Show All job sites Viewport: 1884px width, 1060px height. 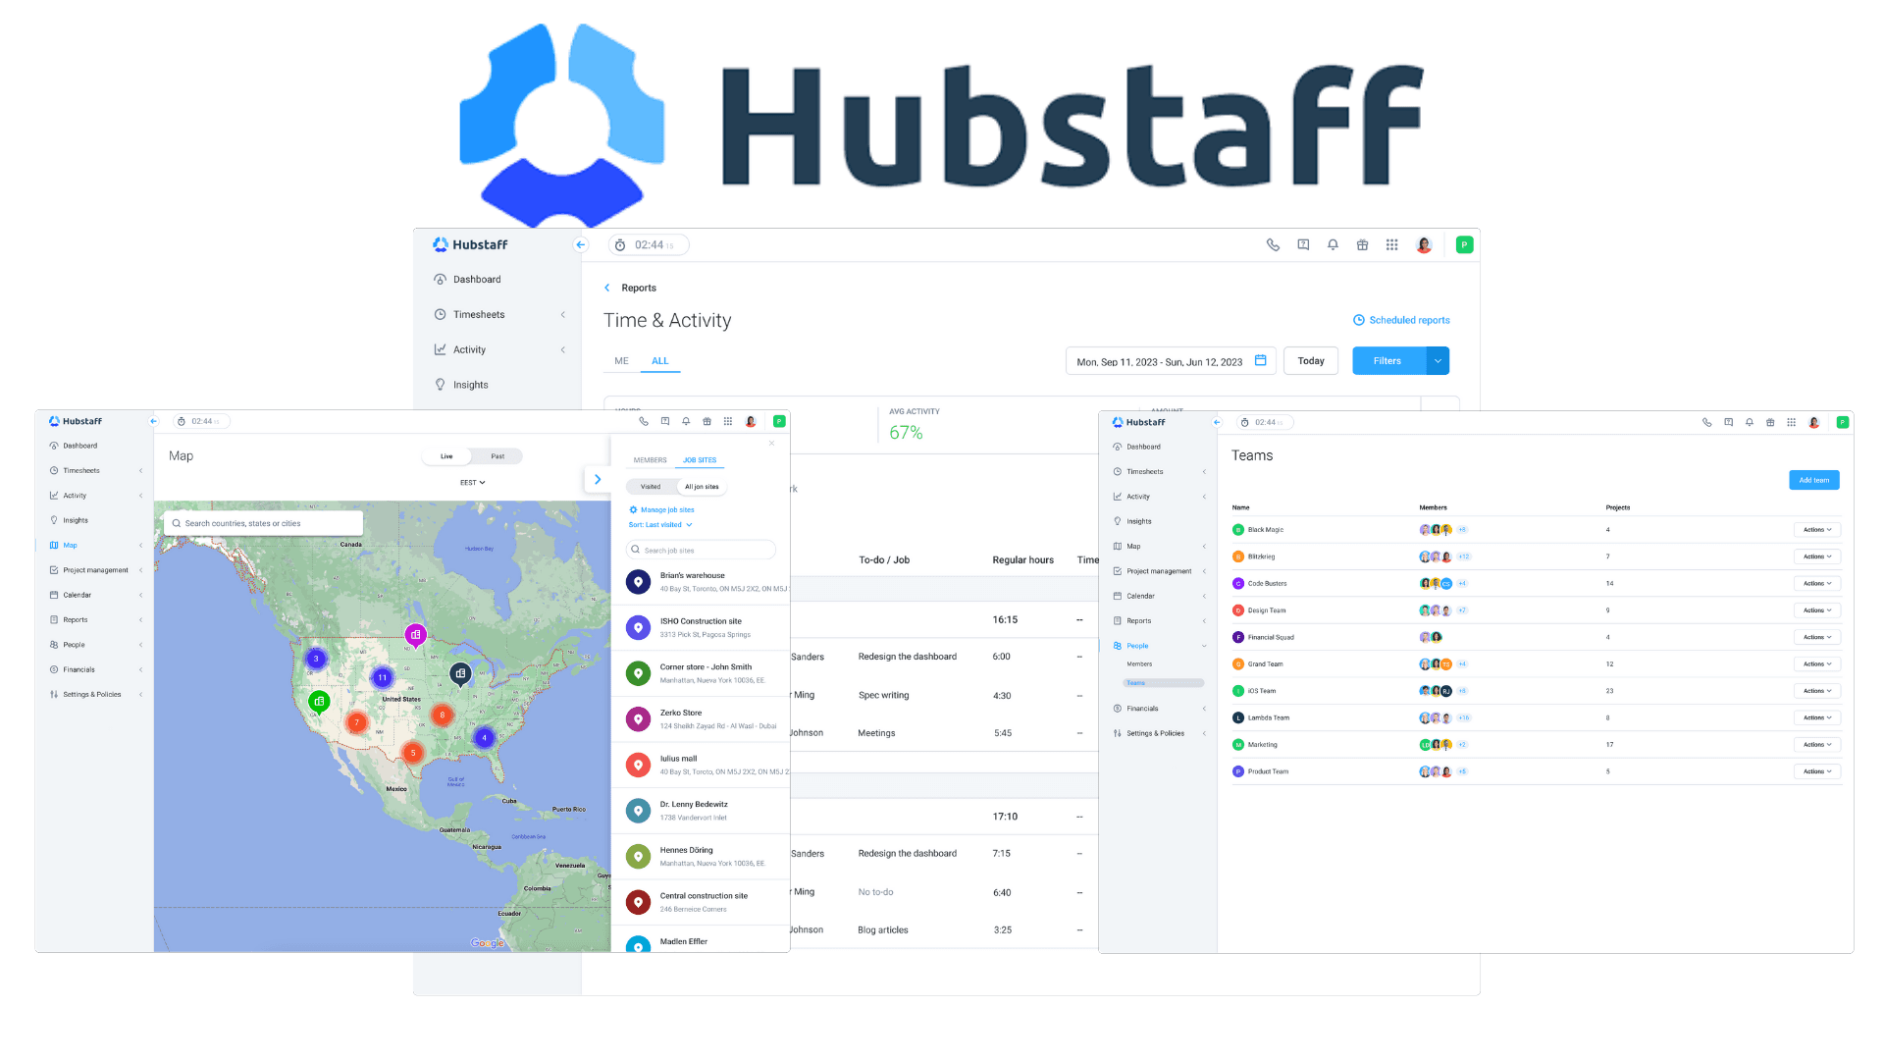coord(702,487)
